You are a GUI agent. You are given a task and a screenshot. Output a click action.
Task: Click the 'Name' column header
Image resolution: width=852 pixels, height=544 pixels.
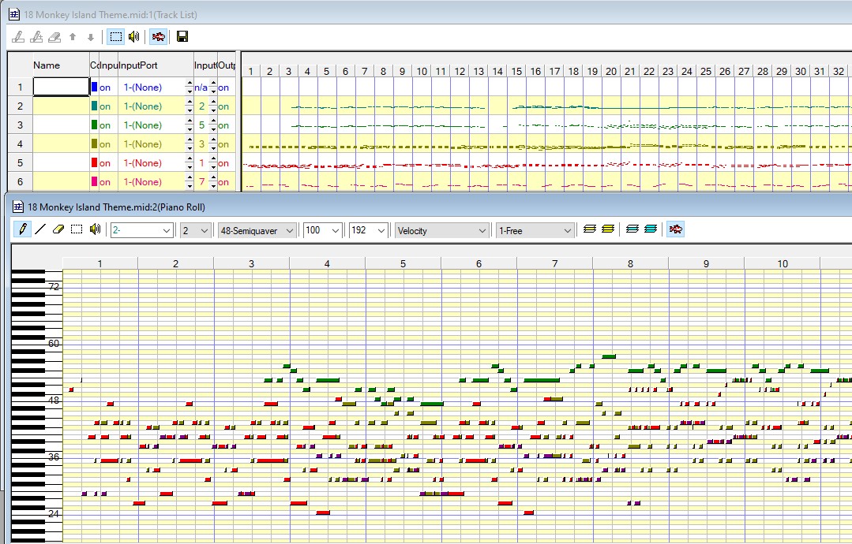pos(62,65)
